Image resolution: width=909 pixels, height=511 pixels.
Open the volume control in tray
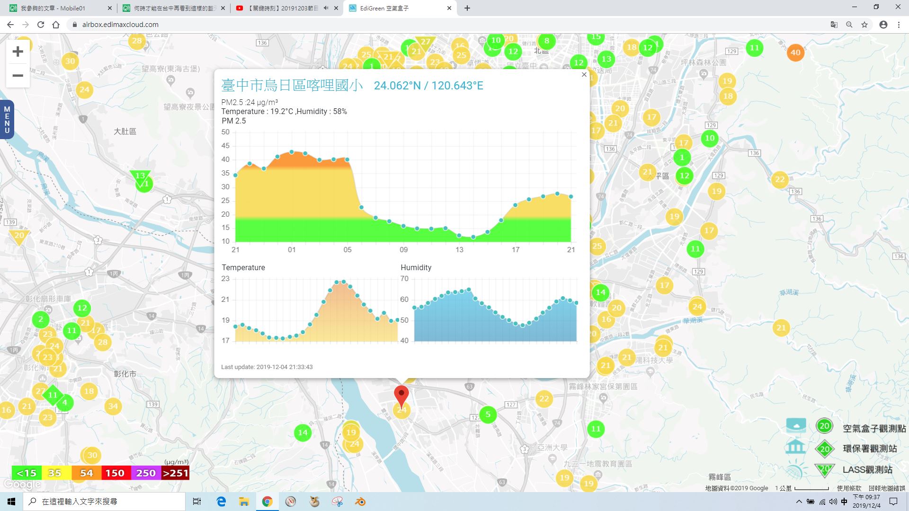[833, 502]
